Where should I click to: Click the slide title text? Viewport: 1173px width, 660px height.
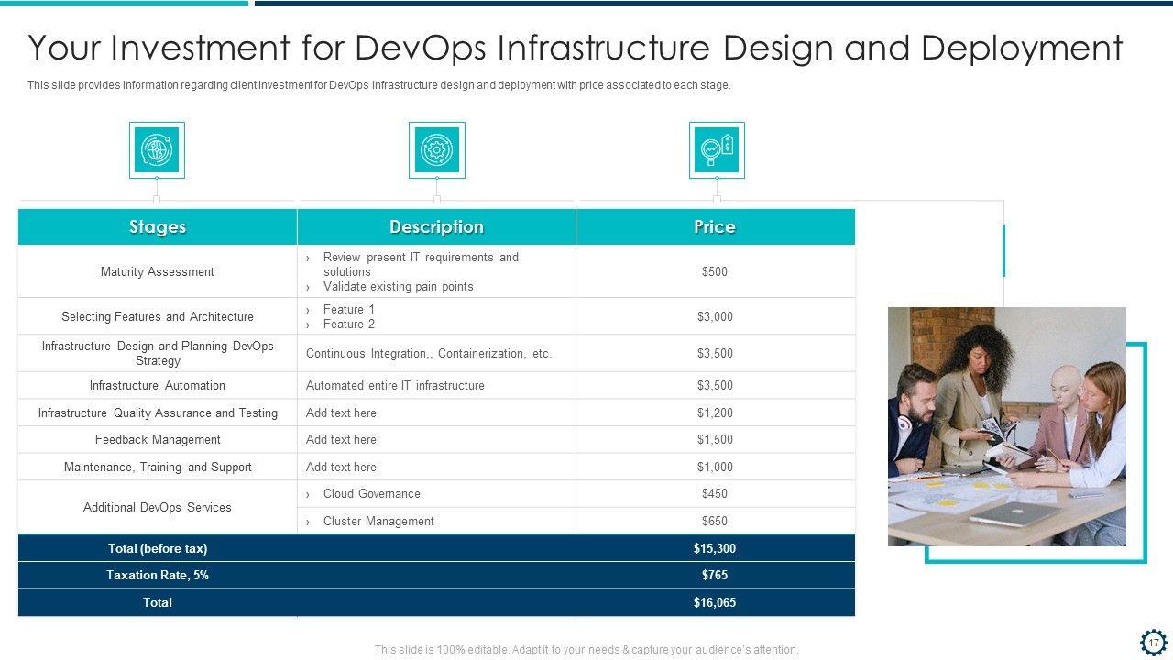[575, 48]
